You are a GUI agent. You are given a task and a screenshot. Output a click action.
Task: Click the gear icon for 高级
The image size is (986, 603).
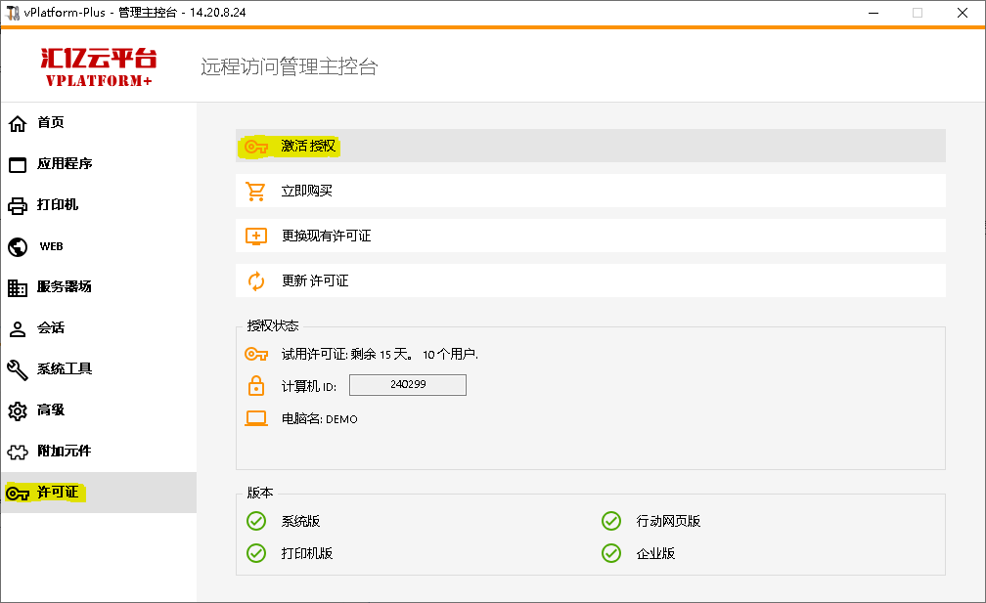pos(18,410)
